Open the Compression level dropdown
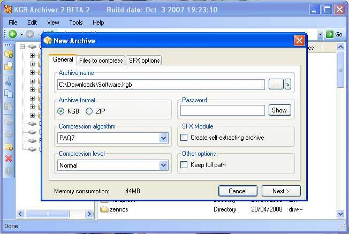 tap(164, 165)
